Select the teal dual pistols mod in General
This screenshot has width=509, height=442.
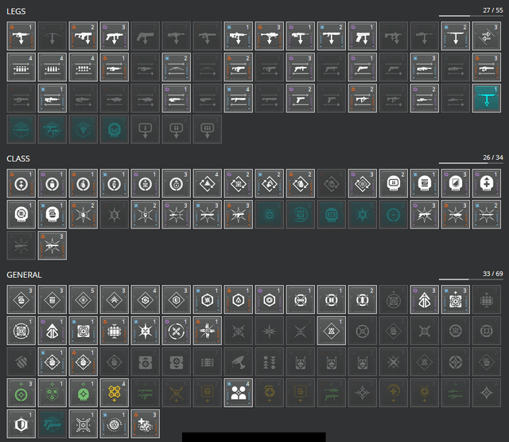coord(52,424)
